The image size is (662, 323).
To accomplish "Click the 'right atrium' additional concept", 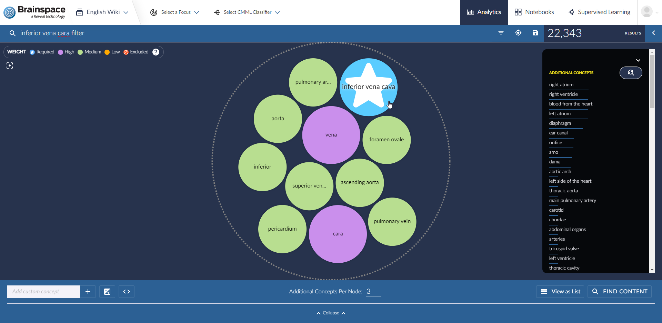I will click(561, 85).
